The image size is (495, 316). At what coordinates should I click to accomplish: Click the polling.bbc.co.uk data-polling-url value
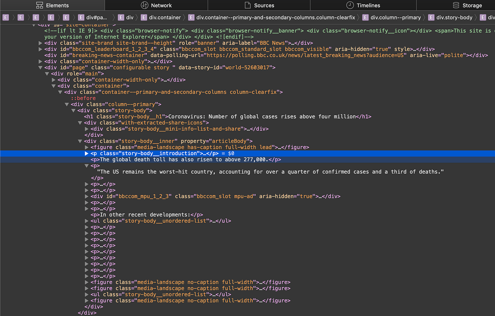[305, 55]
